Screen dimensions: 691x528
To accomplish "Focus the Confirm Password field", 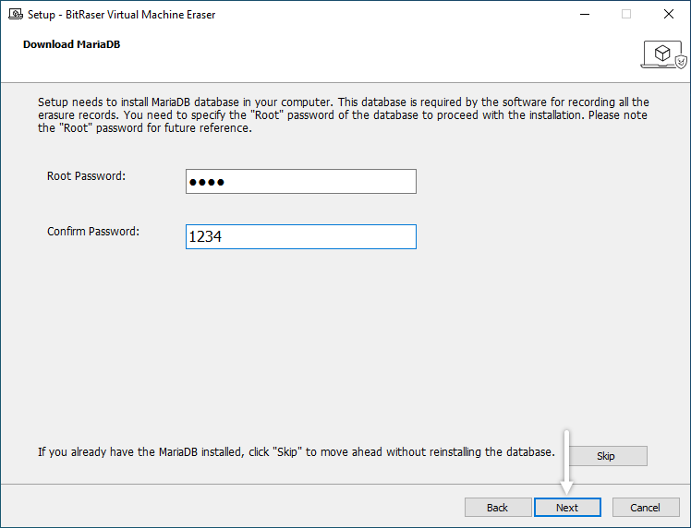I will pos(301,237).
